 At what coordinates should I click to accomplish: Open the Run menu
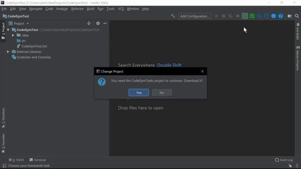pos(100,9)
